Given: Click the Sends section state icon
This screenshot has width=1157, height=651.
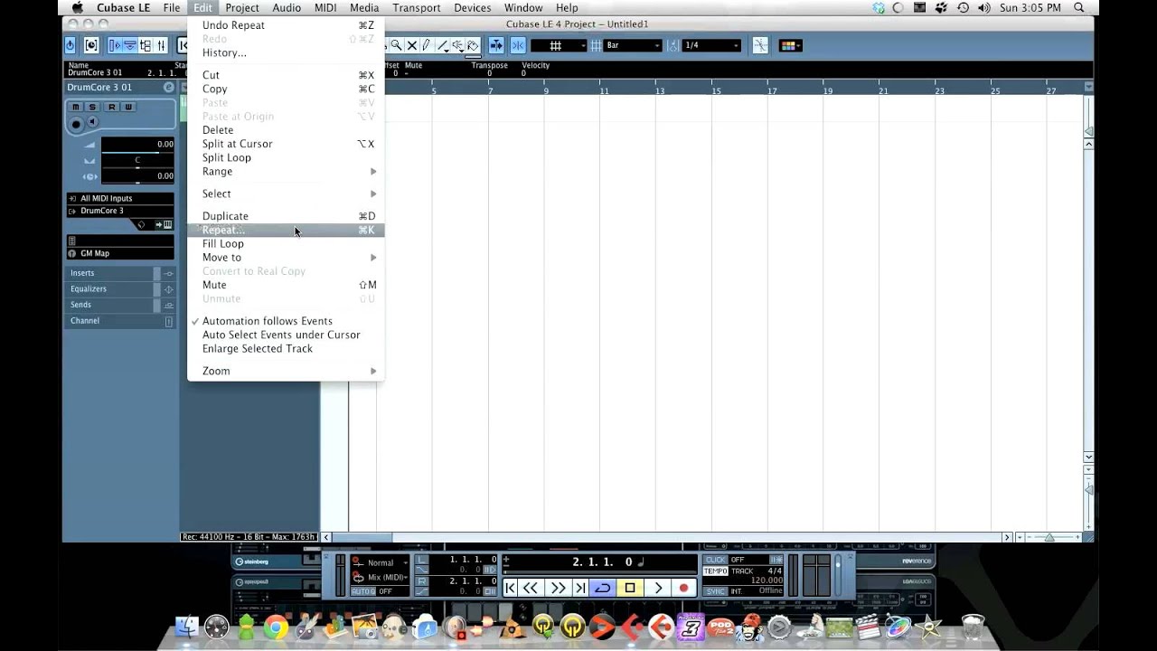Looking at the screenshot, I should [x=168, y=305].
